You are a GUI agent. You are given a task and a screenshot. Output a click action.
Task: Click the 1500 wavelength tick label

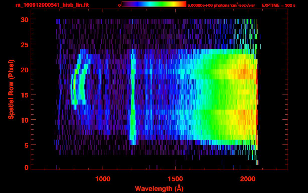click(x=175, y=179)
